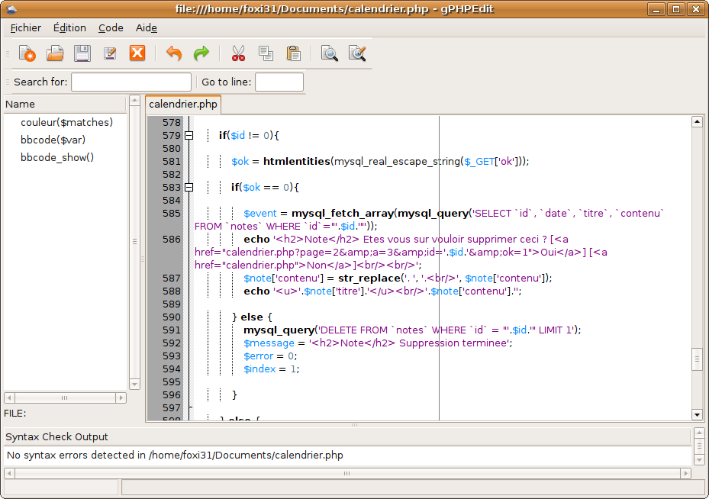
Task: Paste from the clipboard icon
Action: pos(294,53)
